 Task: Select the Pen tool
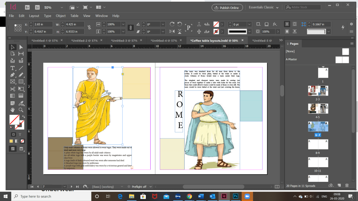point(13,75)
